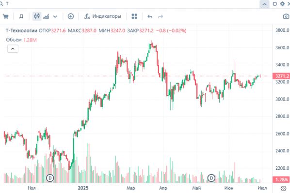The width and height of the screenshot is (290, 193).
Task: Click the shopping cart trade icon
Action: pyautogui.click(x=5, y=16)
